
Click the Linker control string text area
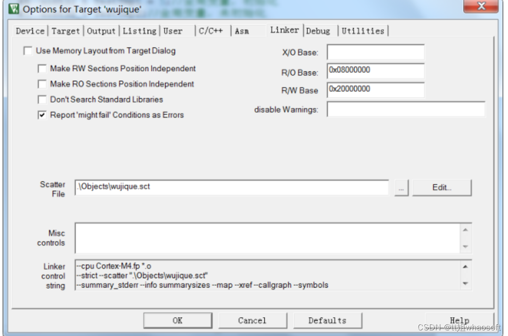pos(267,275)
